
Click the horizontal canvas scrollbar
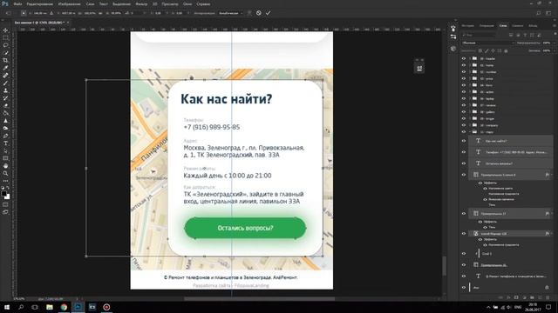pyautogui.click(x=259, y=299)
